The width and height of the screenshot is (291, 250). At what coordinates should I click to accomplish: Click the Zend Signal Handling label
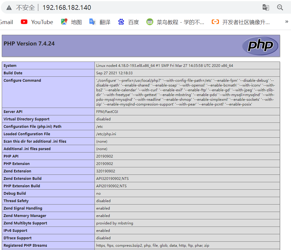[x=23, y=208]
